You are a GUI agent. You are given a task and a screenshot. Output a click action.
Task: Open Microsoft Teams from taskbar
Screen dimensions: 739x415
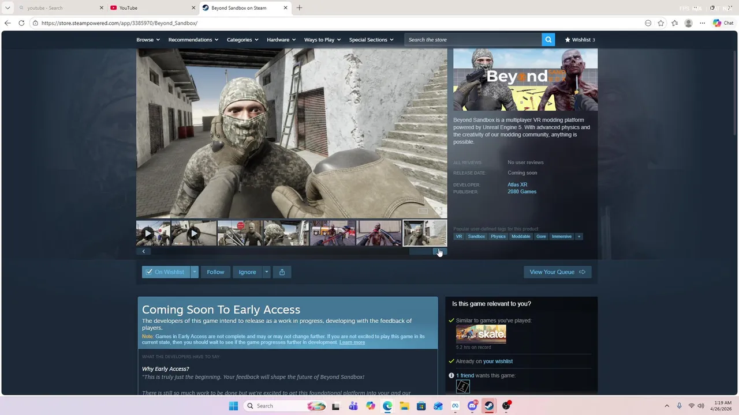353,406
